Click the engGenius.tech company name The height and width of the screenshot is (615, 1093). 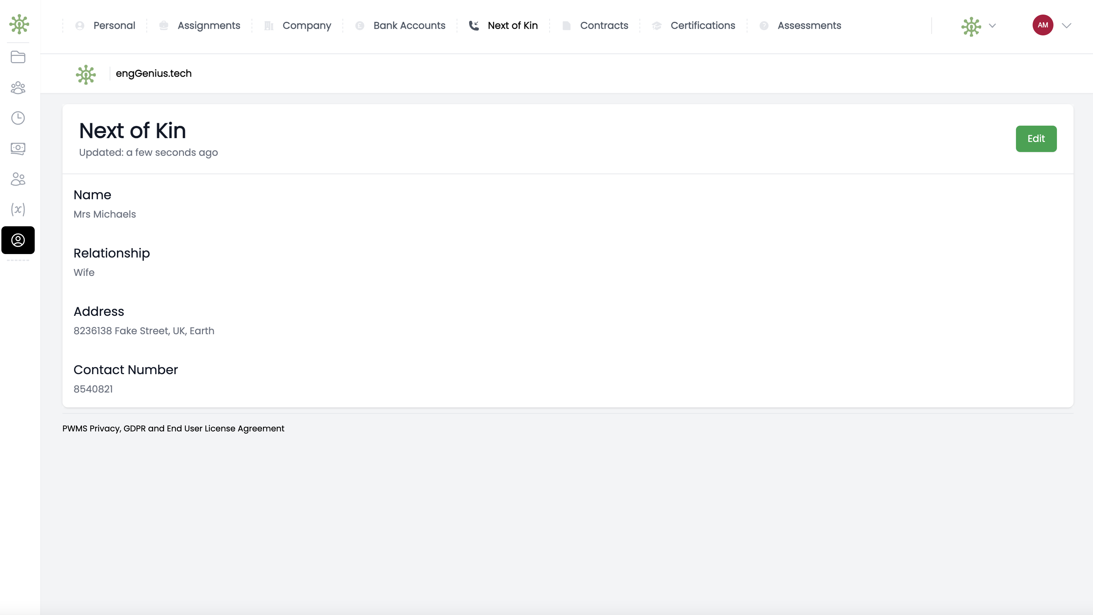(x=154, y=74)
